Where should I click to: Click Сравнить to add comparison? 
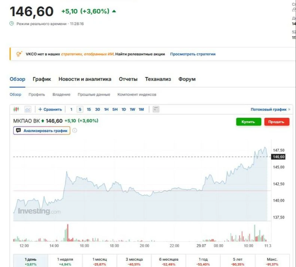[50, 109]
